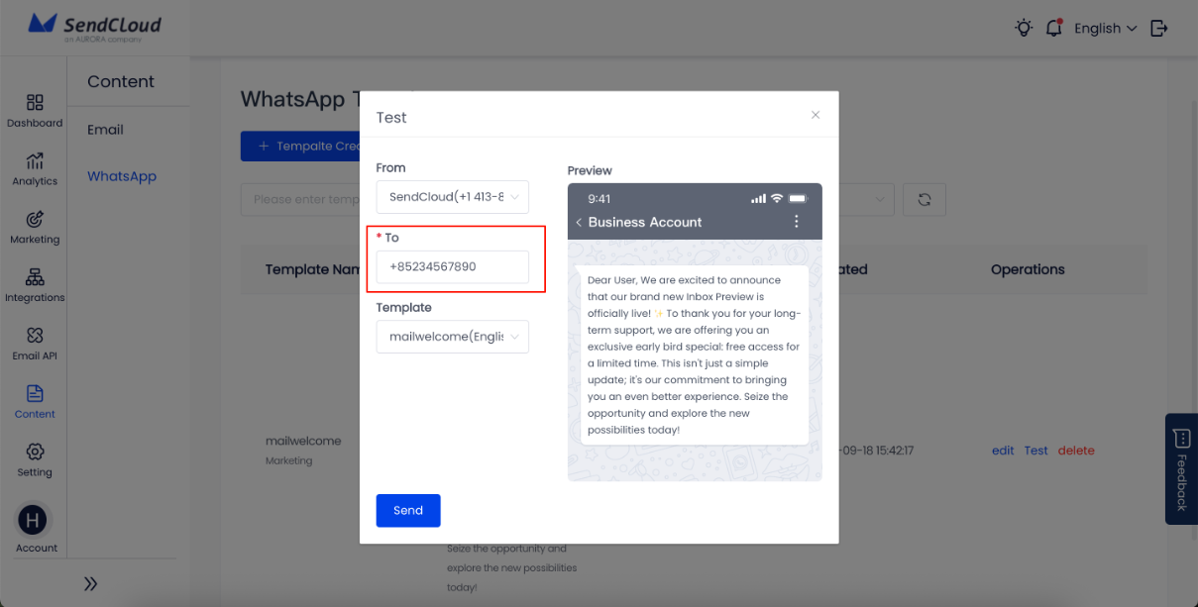Click the phone number To input field
The width and height of the screenshot is (1198, 607).
(452, 266)
